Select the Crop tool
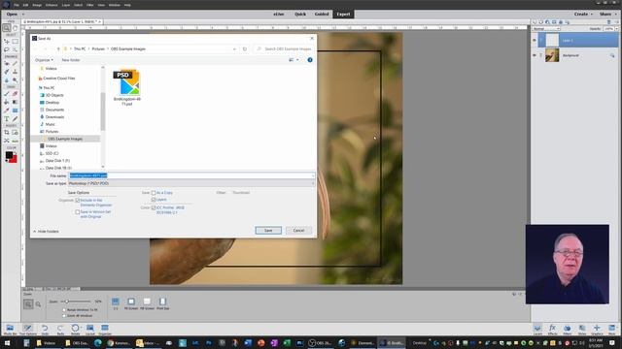Viewport: 622px width, 349px height. coord(7,132)
